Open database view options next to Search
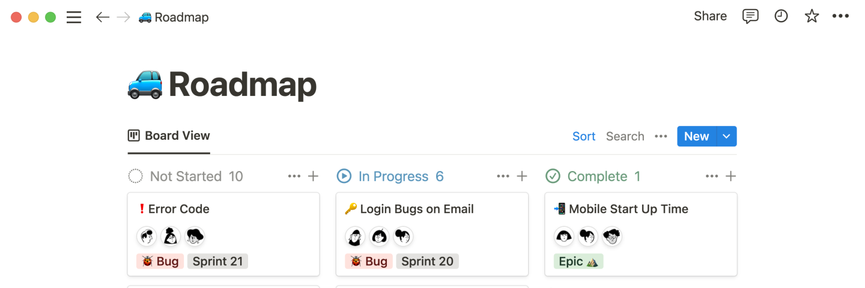The image size is (865, 288). tap(661, 136)
